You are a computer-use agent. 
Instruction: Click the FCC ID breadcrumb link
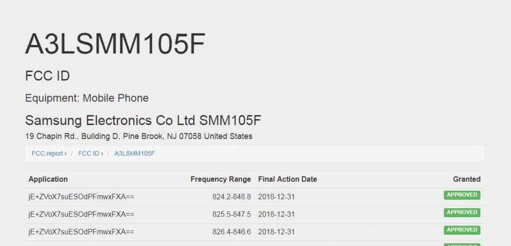coord(89,153)
